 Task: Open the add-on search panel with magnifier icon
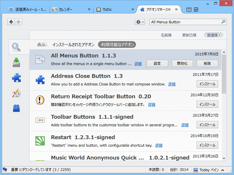tap(17, 47)
